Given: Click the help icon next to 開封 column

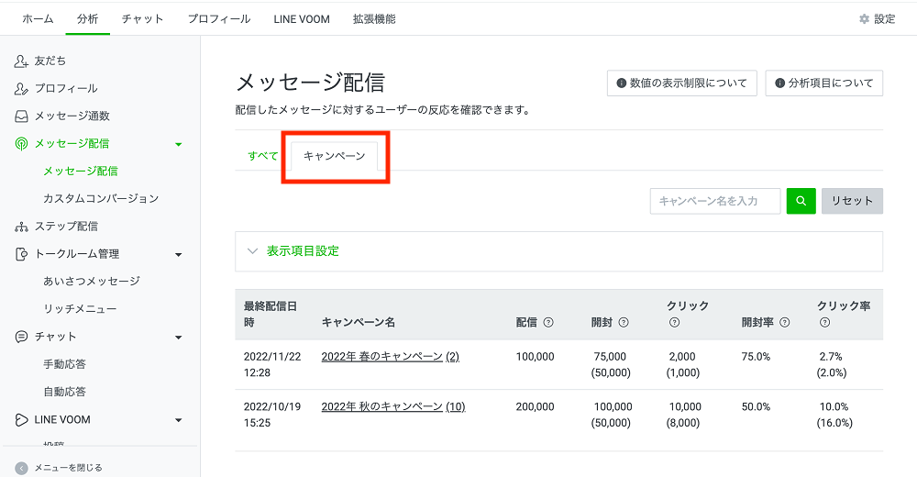Looking at the screenshot, I should pos(624,323).
